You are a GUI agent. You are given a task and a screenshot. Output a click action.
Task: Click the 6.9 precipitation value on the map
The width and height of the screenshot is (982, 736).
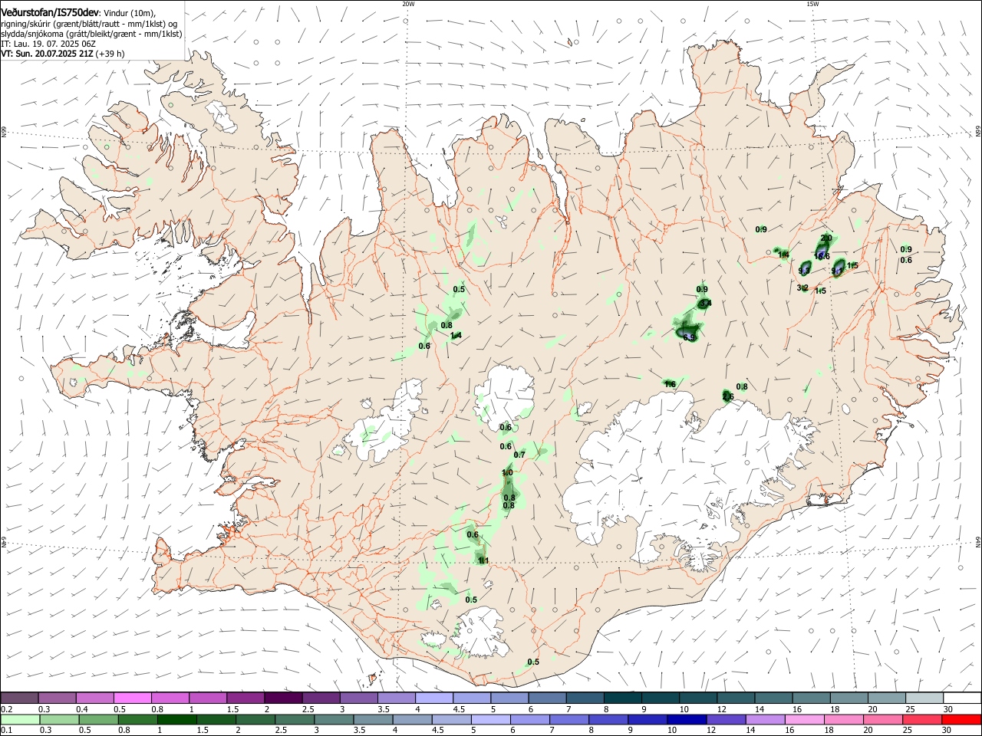pos(689,337)
